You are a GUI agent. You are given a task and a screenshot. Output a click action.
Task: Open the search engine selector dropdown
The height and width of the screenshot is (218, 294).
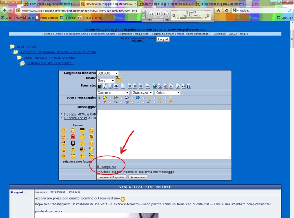(236, 11)
